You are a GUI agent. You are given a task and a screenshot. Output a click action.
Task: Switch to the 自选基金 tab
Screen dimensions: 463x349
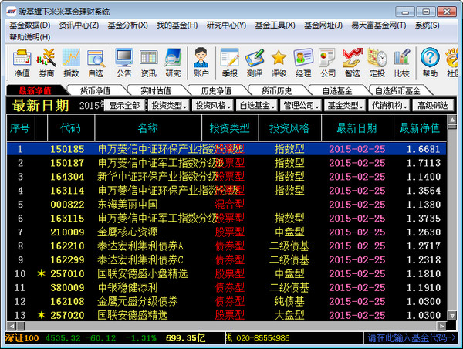click(337, 90)
